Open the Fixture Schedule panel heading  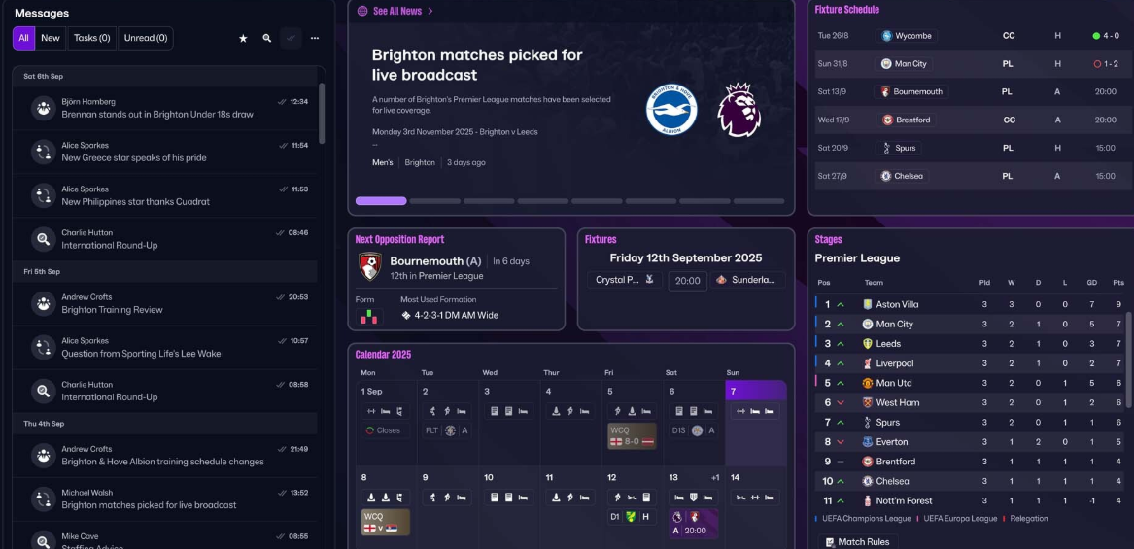(x=847, y=10)
